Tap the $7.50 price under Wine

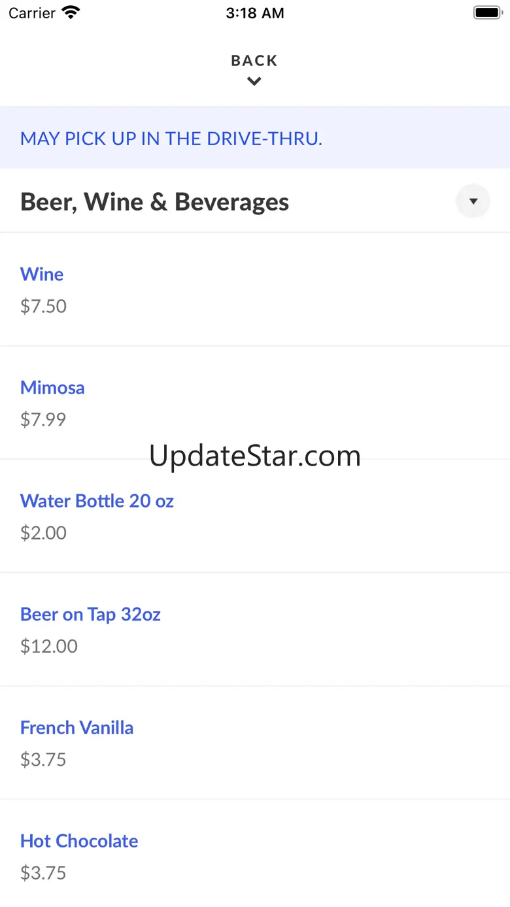click(43, 306)
